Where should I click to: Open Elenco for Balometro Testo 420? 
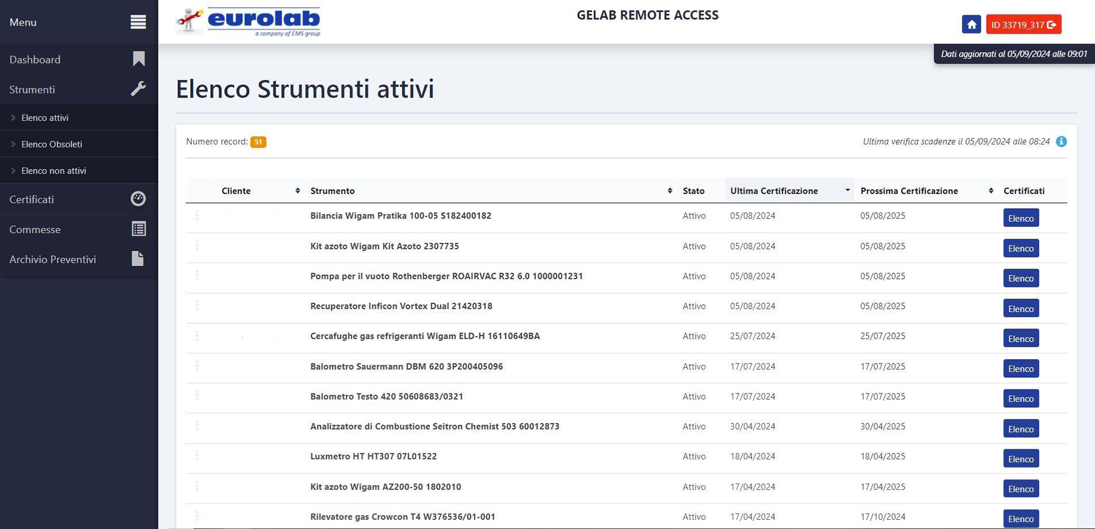1021,398
